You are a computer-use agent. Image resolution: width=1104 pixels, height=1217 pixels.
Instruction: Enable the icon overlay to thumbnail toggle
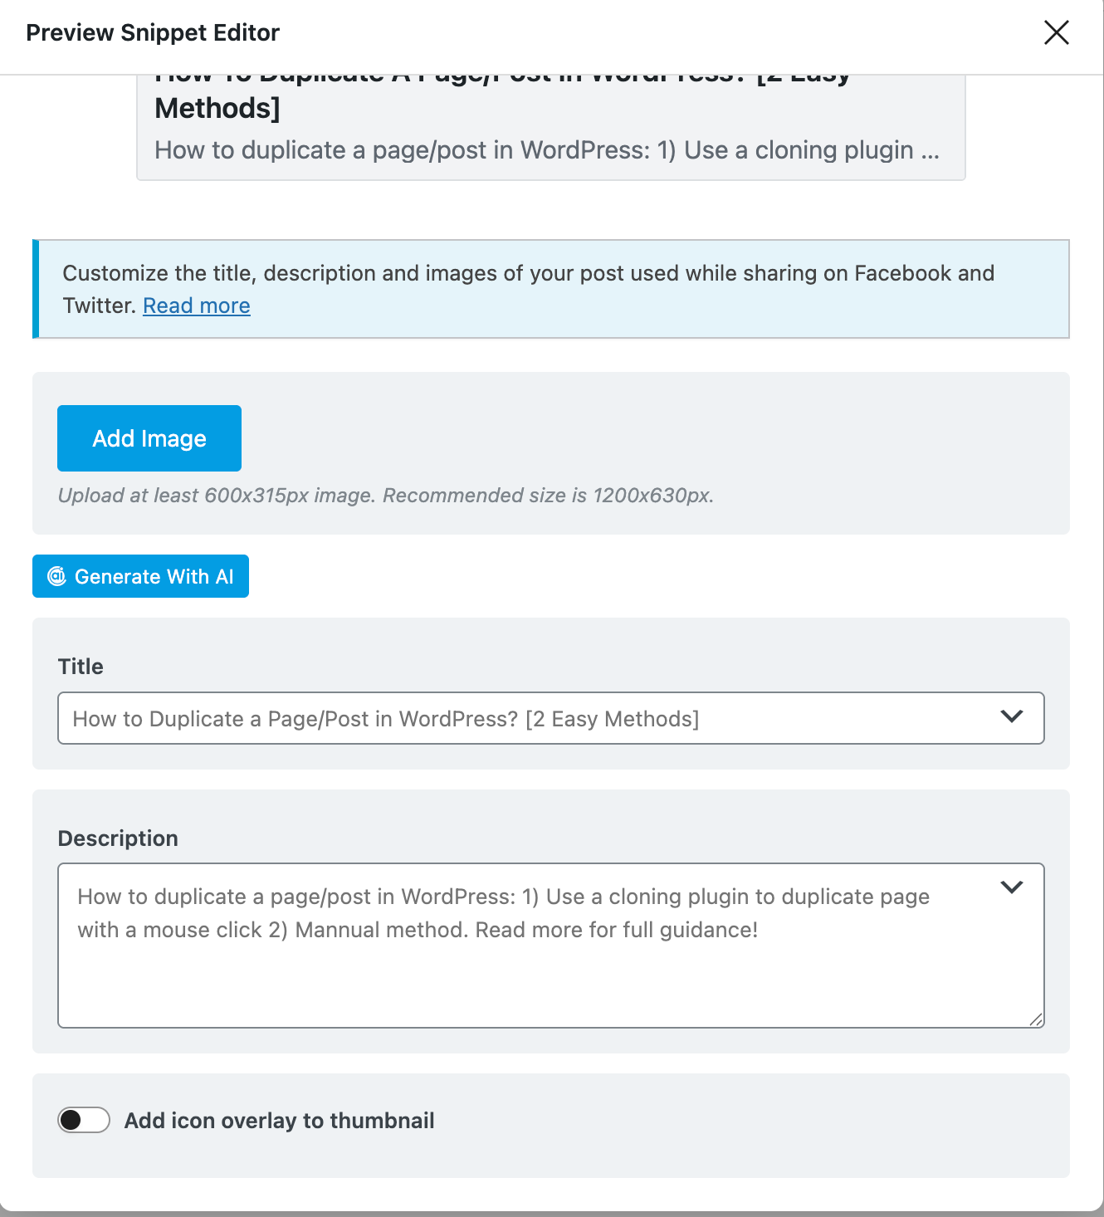point(83,1120)
